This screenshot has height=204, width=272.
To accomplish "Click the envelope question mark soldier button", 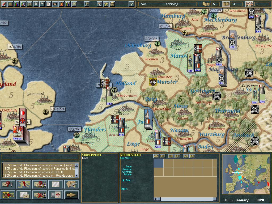I will click(8, 184).
